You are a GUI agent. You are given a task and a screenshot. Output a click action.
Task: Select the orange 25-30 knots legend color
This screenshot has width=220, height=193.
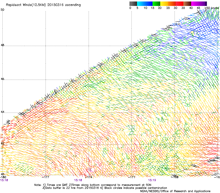pyautogui.click(x=172, y=4)
